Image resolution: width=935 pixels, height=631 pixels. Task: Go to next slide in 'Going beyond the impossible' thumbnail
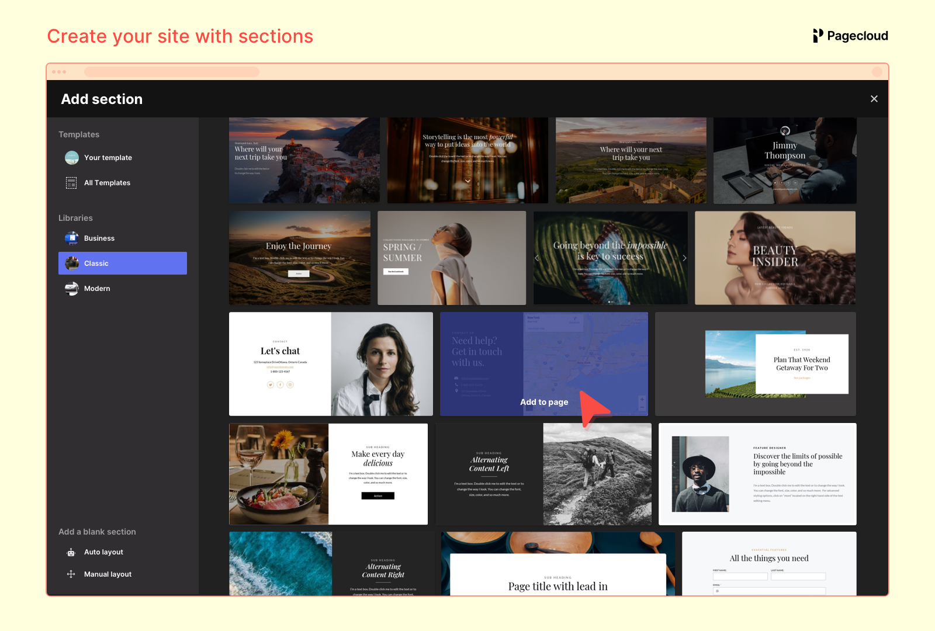(684, 258)
